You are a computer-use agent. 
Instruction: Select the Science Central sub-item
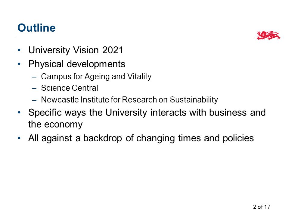(70, 88)
